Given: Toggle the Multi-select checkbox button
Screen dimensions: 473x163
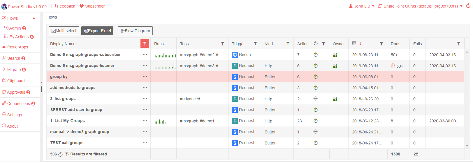Looking at the screenshot, I should coord(64,31).
